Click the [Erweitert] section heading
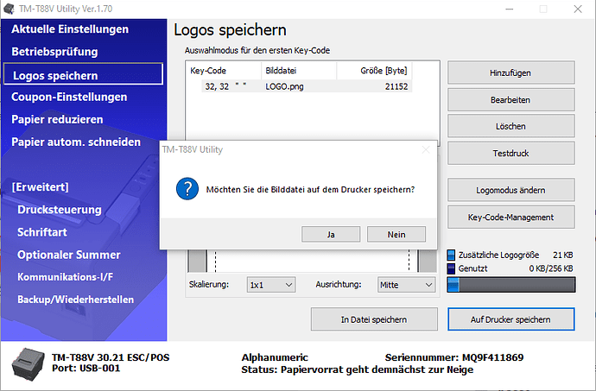 [x=41, y=187]
